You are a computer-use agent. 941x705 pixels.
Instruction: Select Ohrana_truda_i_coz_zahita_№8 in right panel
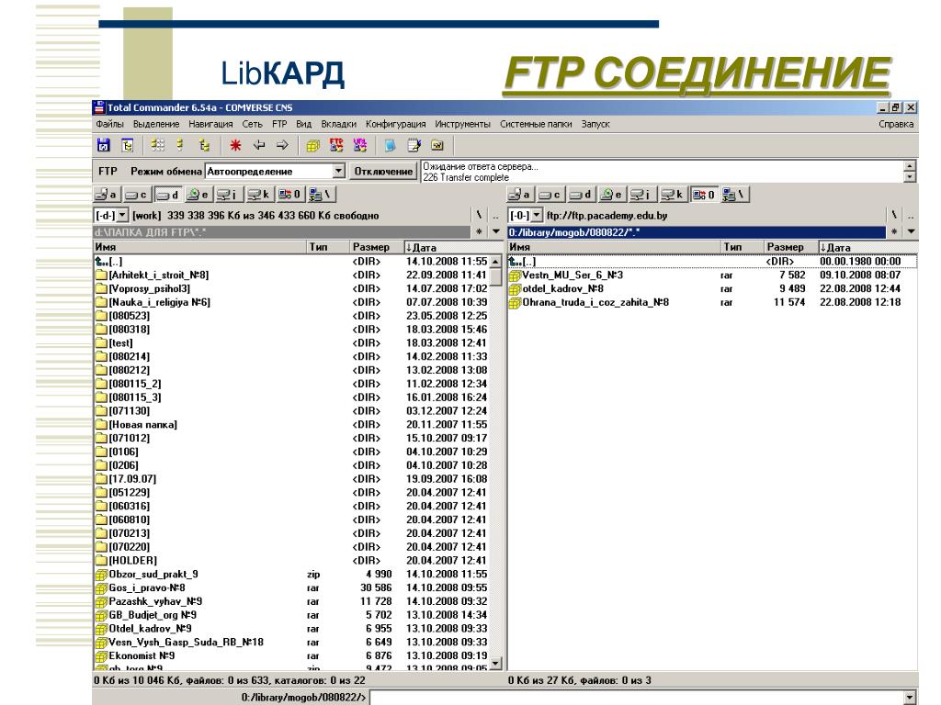712,302
